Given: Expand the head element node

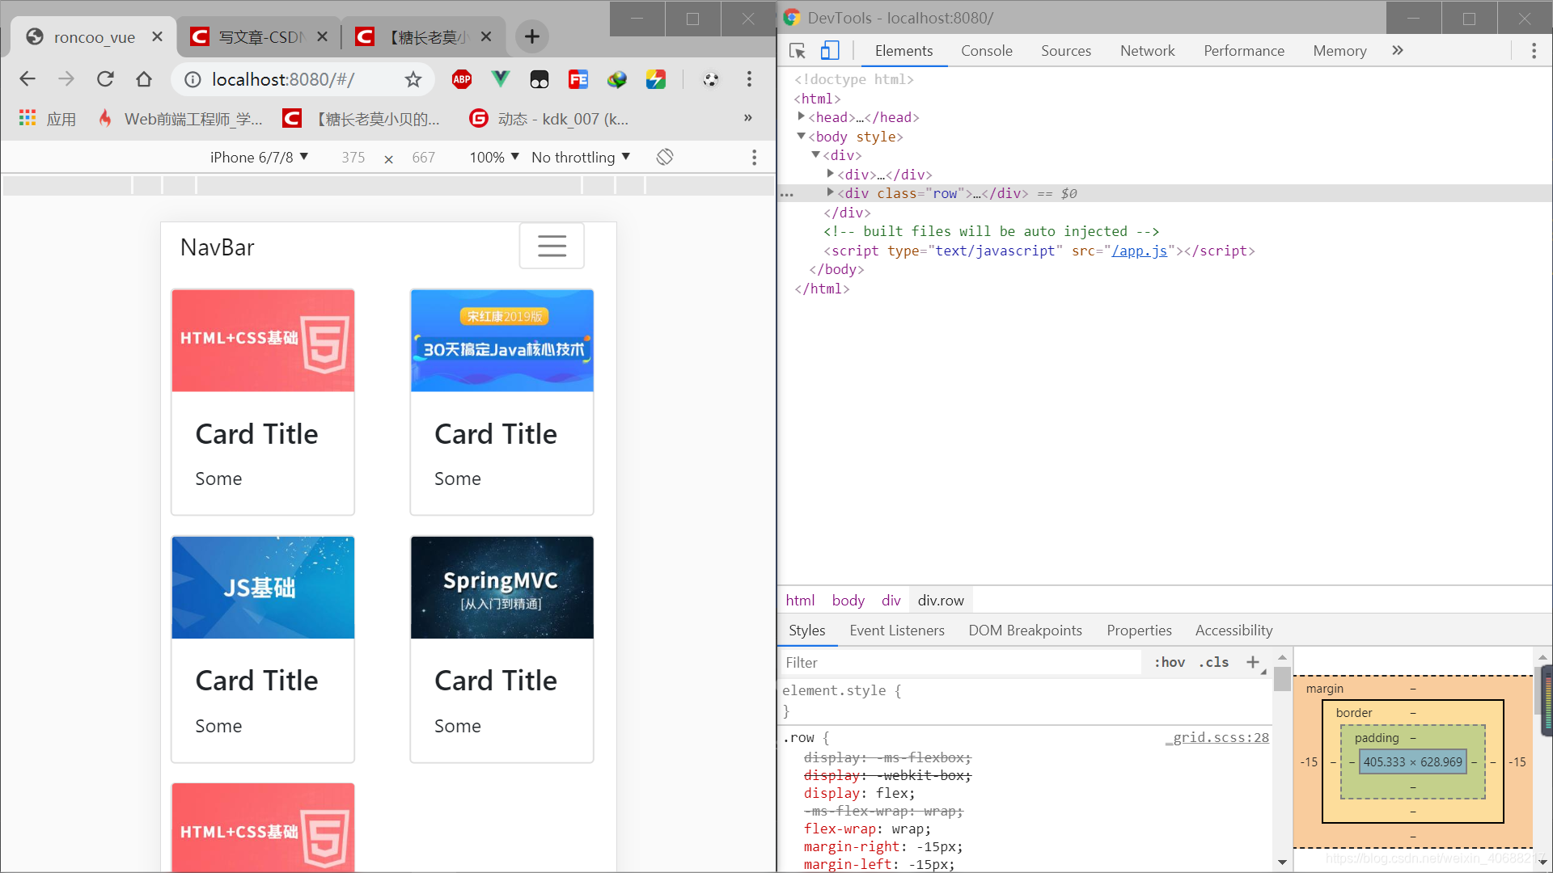Looking at the screenshot, I should pos(802,117).
